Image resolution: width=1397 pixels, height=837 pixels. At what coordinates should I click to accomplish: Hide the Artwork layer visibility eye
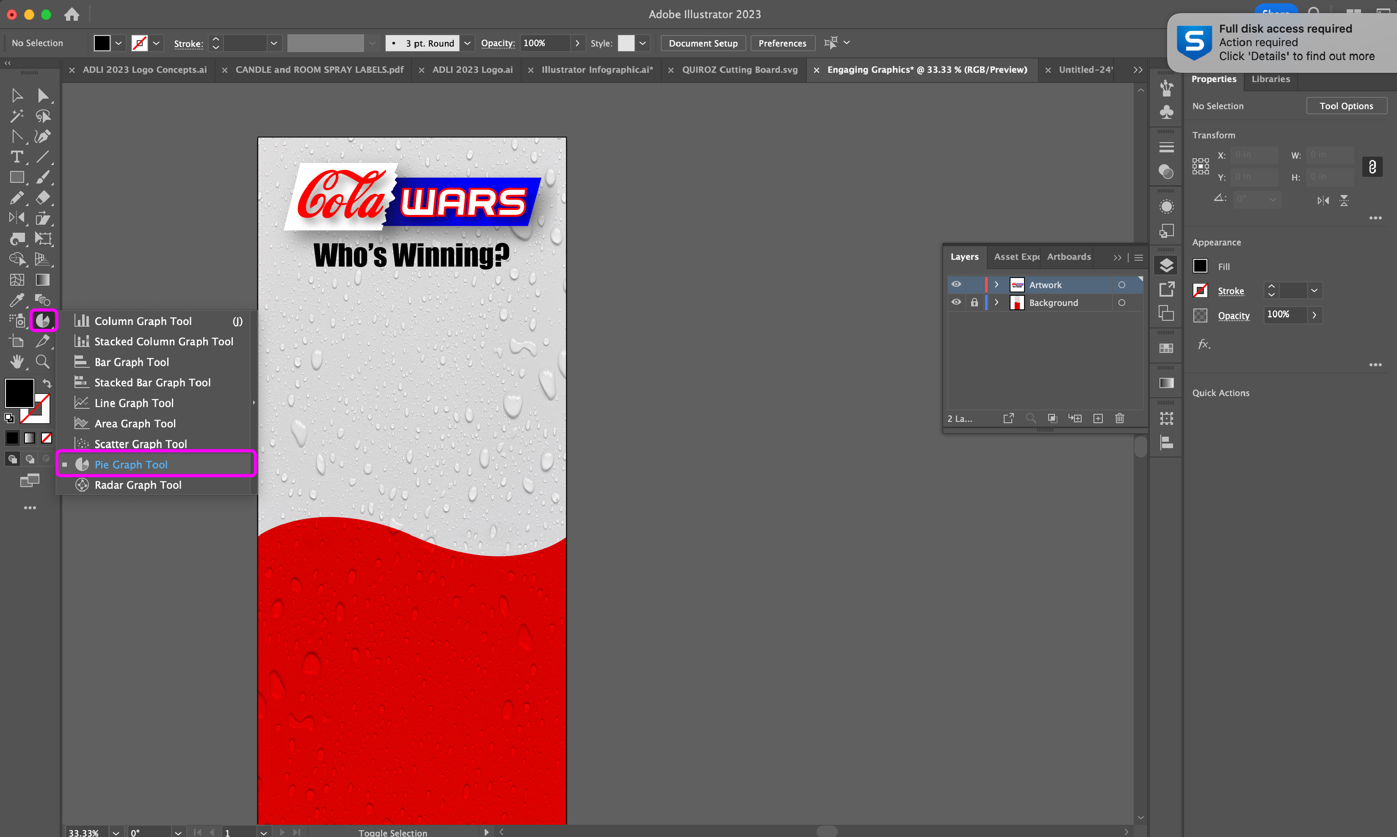coord(956,284)
